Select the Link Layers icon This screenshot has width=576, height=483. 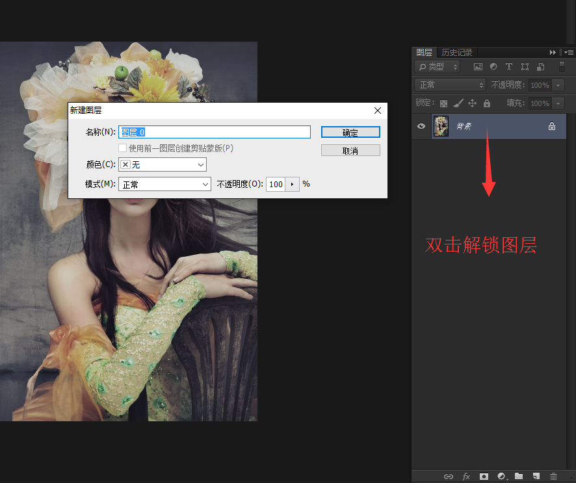pyautogui.click(x=449, y=476)
